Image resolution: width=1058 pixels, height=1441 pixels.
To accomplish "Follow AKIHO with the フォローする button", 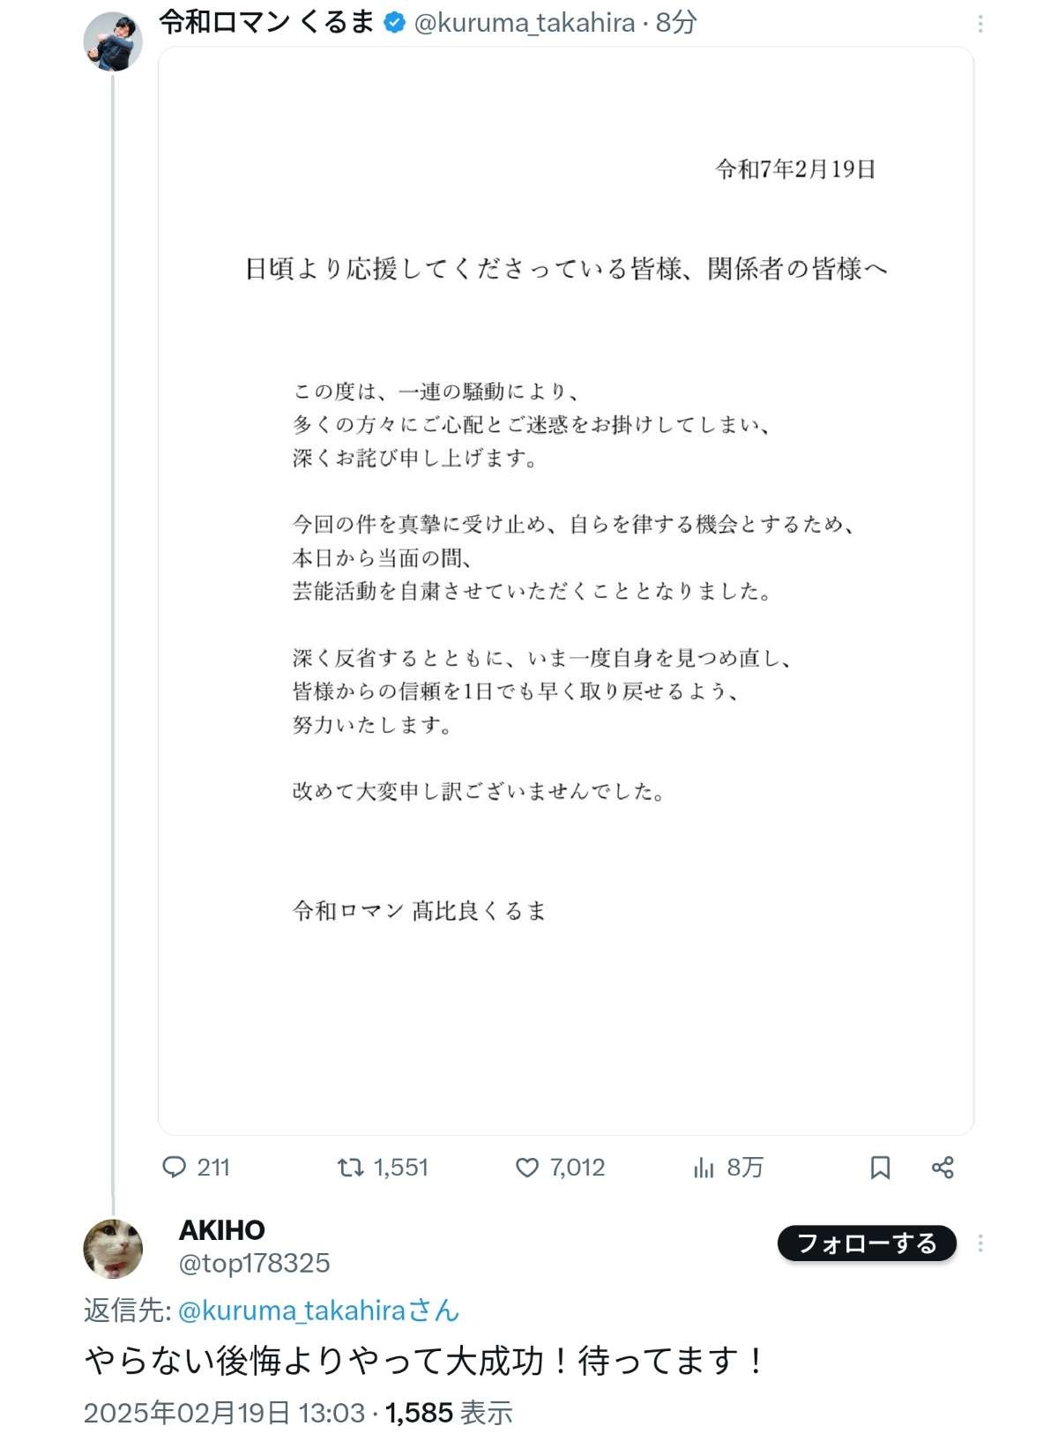I will 867,1243.
